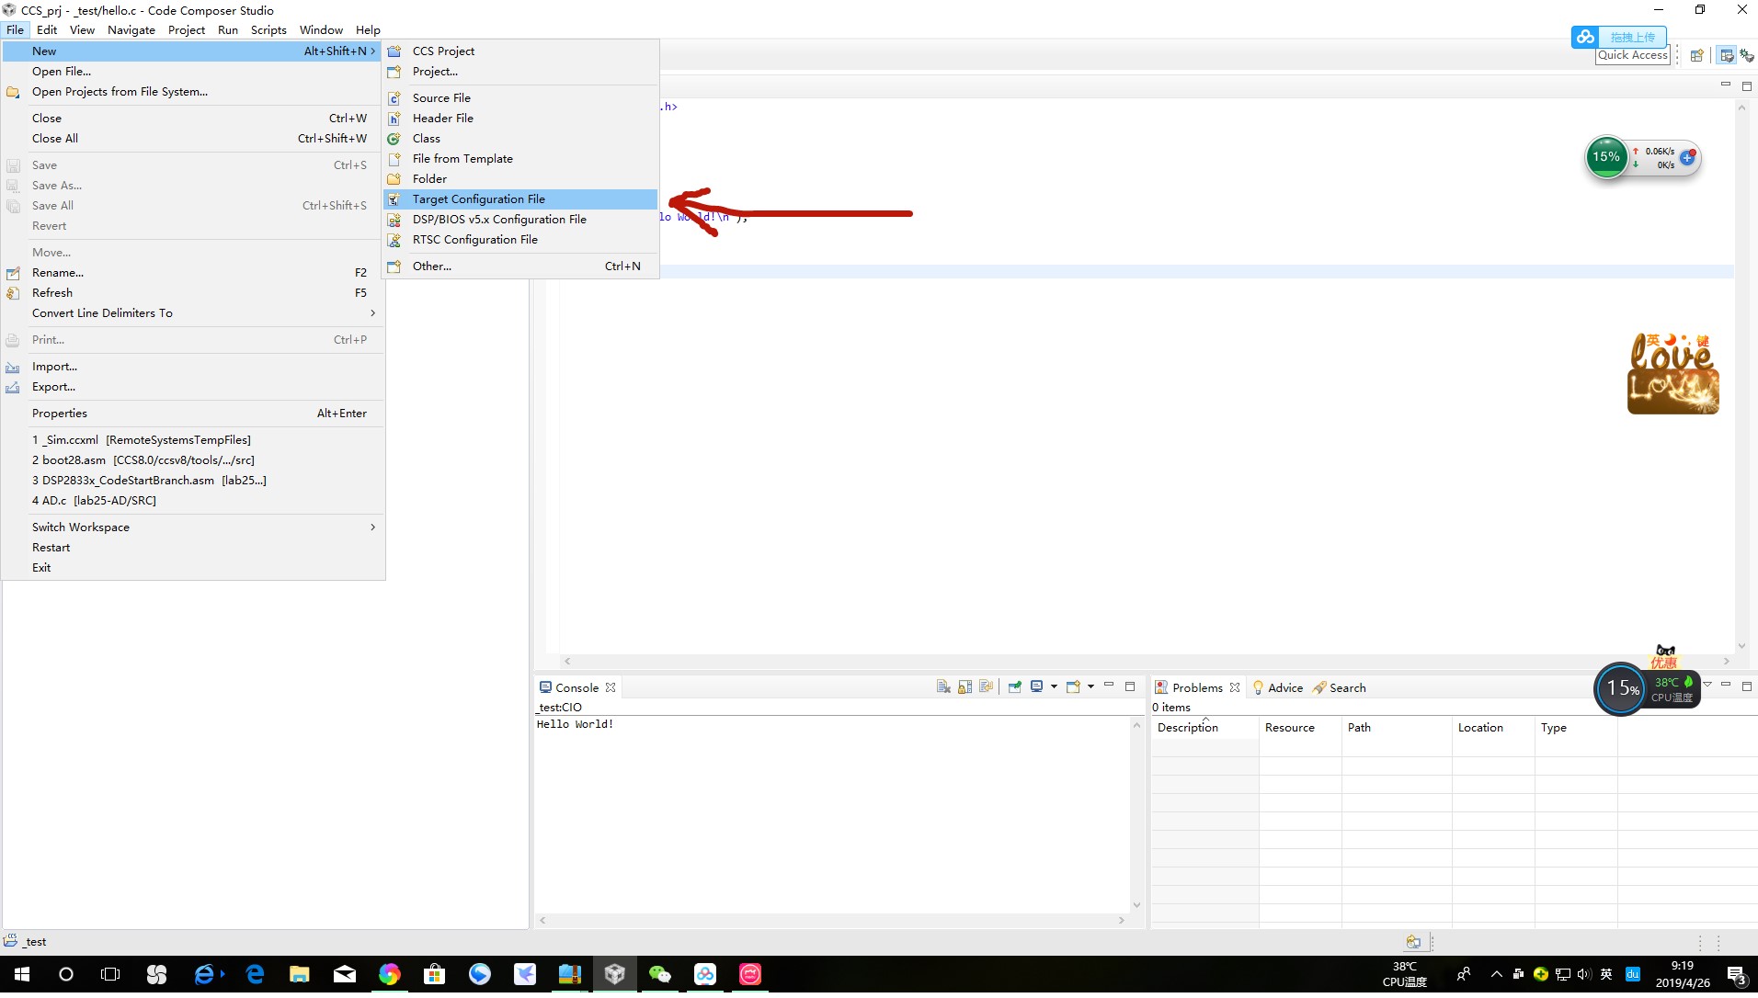Create a new Header File
Screen dimensions: 1758x998
click(x=442, y=118)
